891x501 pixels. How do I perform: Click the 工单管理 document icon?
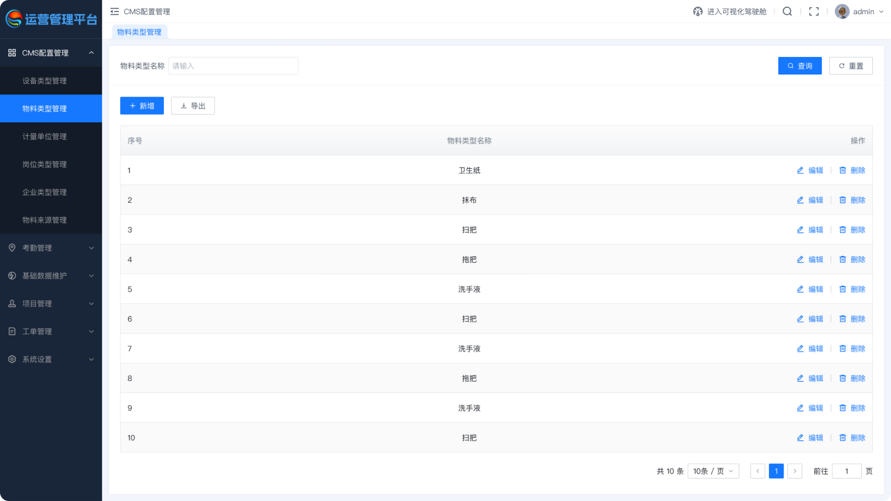(x=12, y=332)
